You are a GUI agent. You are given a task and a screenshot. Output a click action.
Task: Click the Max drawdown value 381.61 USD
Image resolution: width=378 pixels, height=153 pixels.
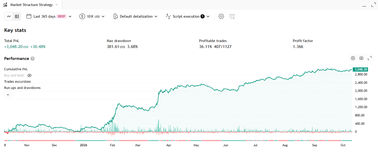tap(116, 47)
